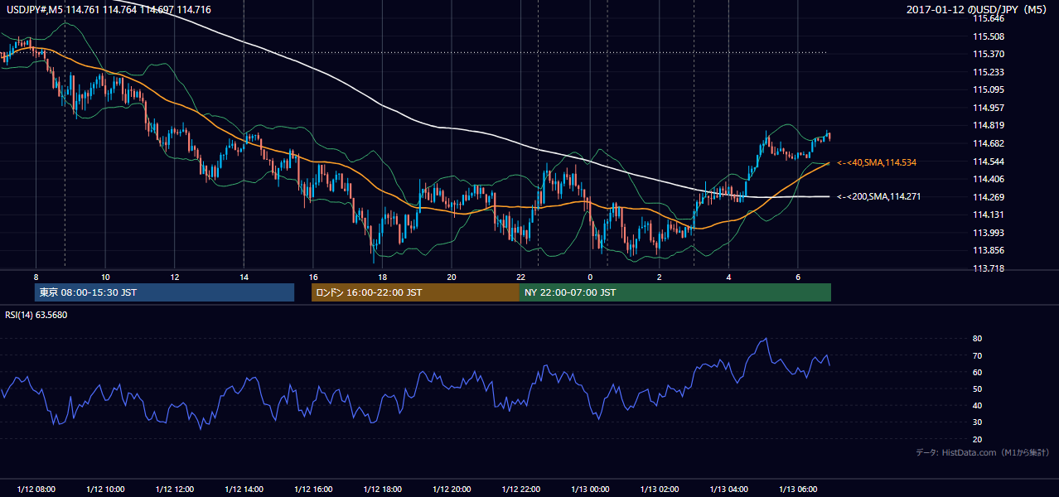Select the 1/12 14:00 bottom time label
The height and width of the screenshot is (497, 1059).
(244, 490)
